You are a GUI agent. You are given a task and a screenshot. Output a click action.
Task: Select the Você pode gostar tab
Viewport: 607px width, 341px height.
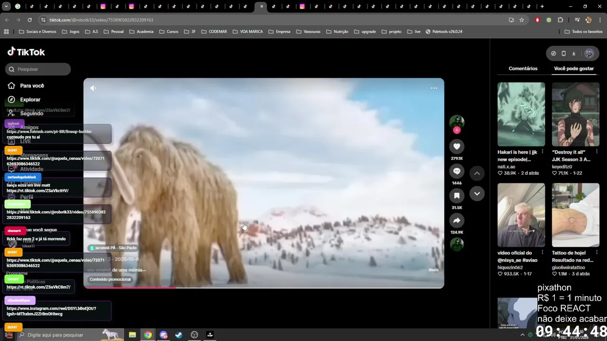pyautogui.click(x=574, y=69)
